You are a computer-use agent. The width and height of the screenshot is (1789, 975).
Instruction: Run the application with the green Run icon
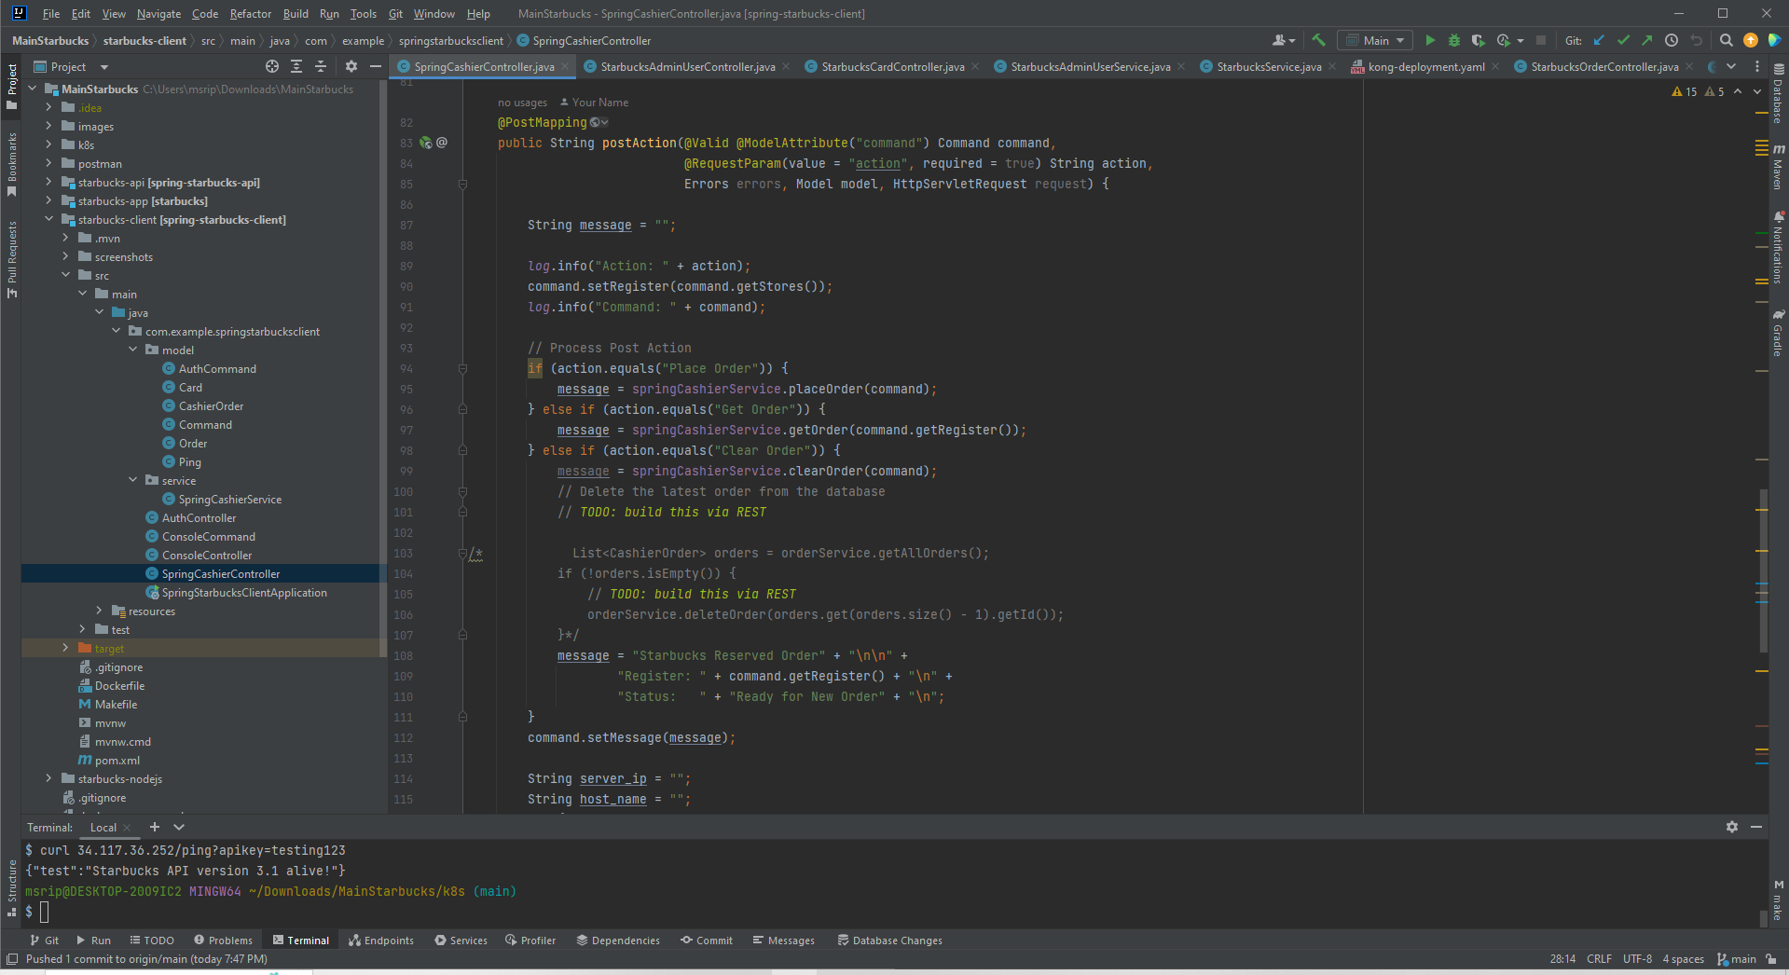tap(1430, 40)
